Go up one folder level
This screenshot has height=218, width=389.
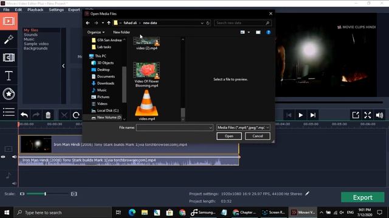109,23
